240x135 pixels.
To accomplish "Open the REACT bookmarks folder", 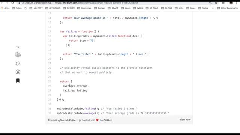I will (x=113, y=8).
